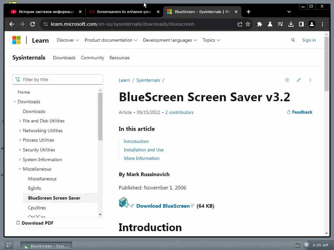
Task: Open the Resources nav item
Action: click(x=119, y=58)
